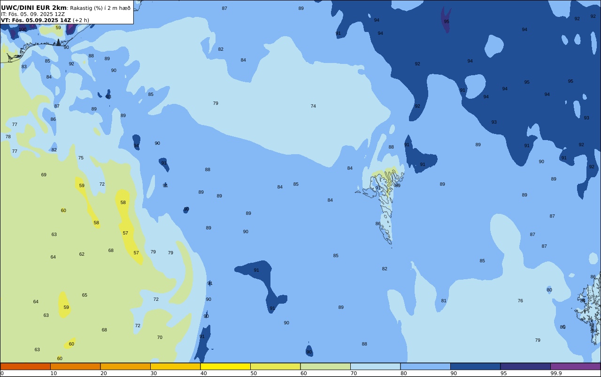Click the map value '83'

tap(24, 67)
